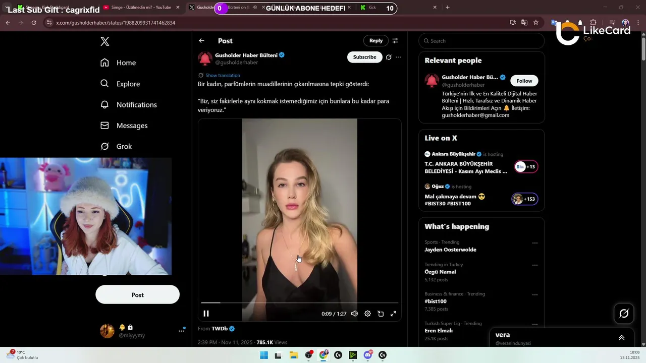Click the Grok explain icon next to Subscribe

[389, 57]
